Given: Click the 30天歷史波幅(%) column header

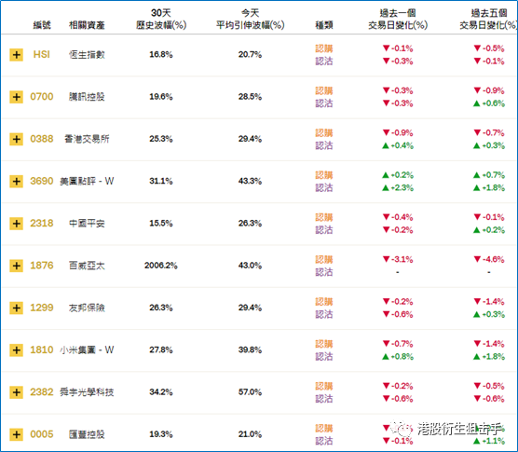Looking at the screenshot, I should [161, 20].
